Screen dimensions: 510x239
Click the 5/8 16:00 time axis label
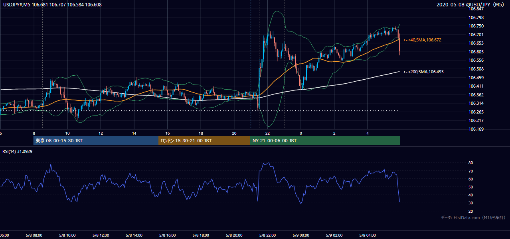168,235
